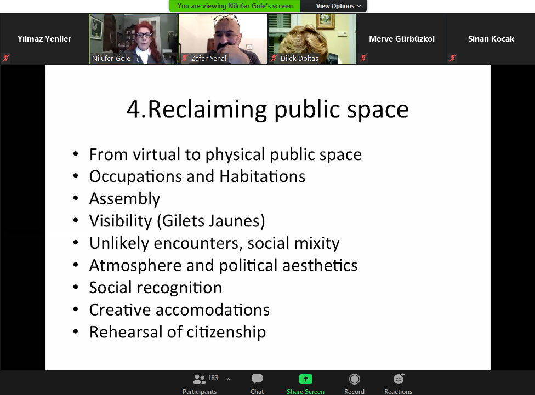Expand the Participants caret arrow
The width and height of the screenshot is (535, 395).
tap(229, 379)
